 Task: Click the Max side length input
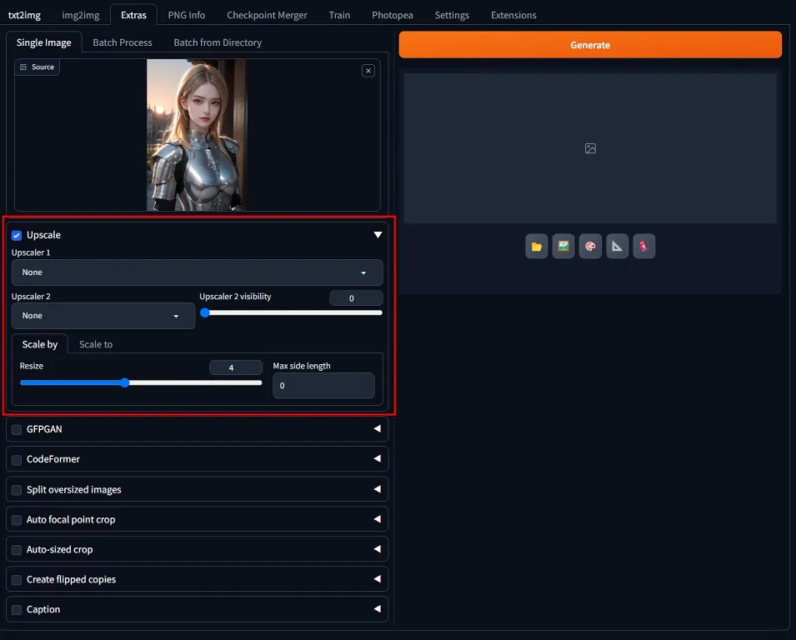pos(323,385)
